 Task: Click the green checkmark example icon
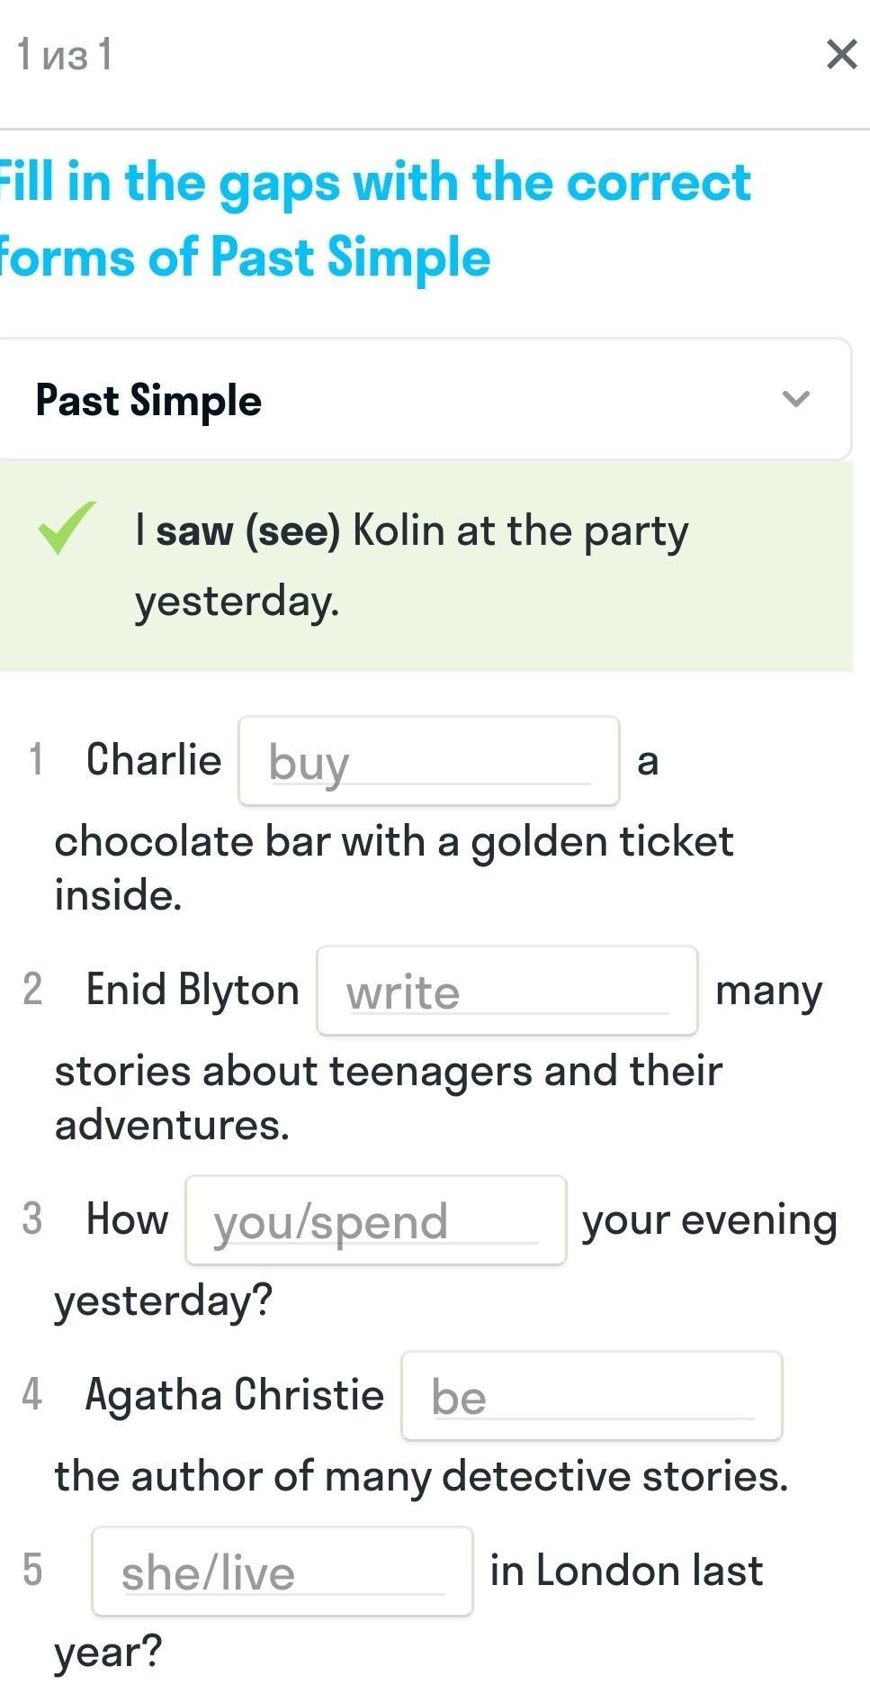(66, 529)
